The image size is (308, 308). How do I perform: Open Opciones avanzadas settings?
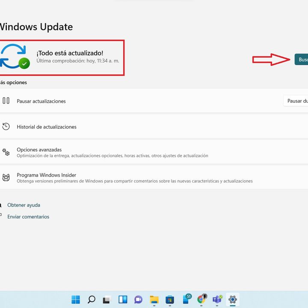coord(154,152)
